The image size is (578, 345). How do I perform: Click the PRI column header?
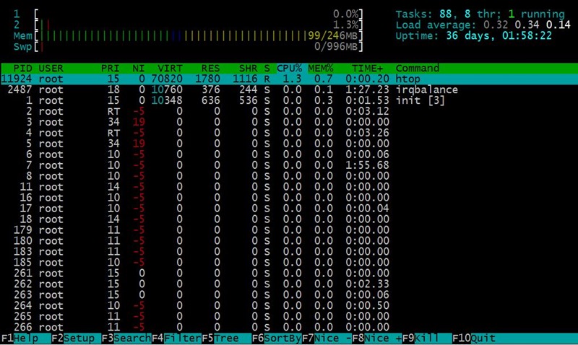click(x=111, y=68)
